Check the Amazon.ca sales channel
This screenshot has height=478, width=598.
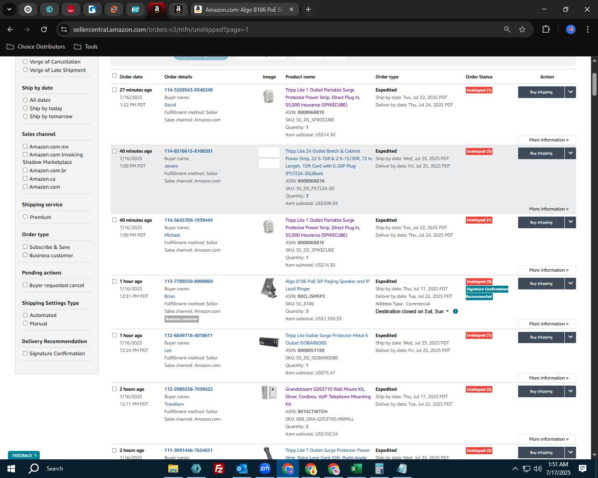(x=25, y=178)
